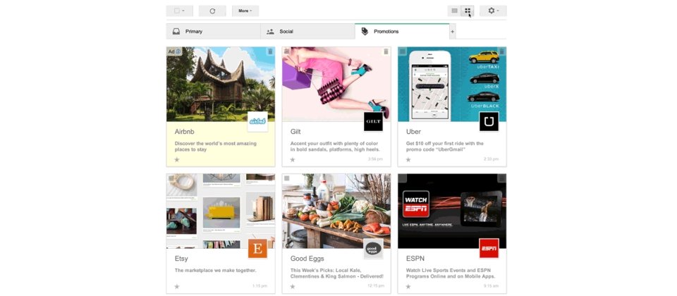677x296 pixels.
Task: Star the Gilt promotion
Action: coord(292,160)
